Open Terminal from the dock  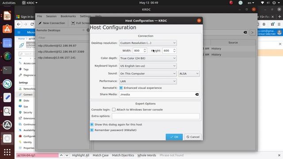point(7,70)
